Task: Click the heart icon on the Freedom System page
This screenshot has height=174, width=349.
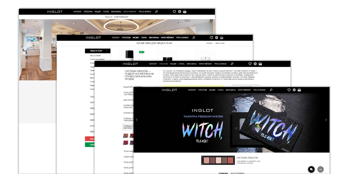Action: 250,64
